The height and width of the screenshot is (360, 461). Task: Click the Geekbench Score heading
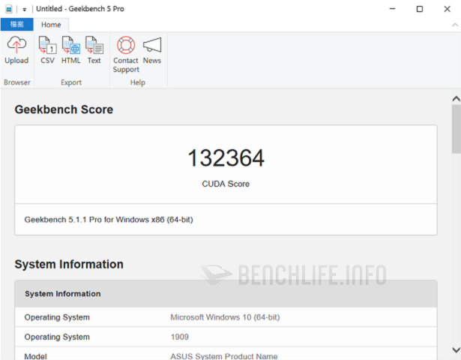click(64, 109)
